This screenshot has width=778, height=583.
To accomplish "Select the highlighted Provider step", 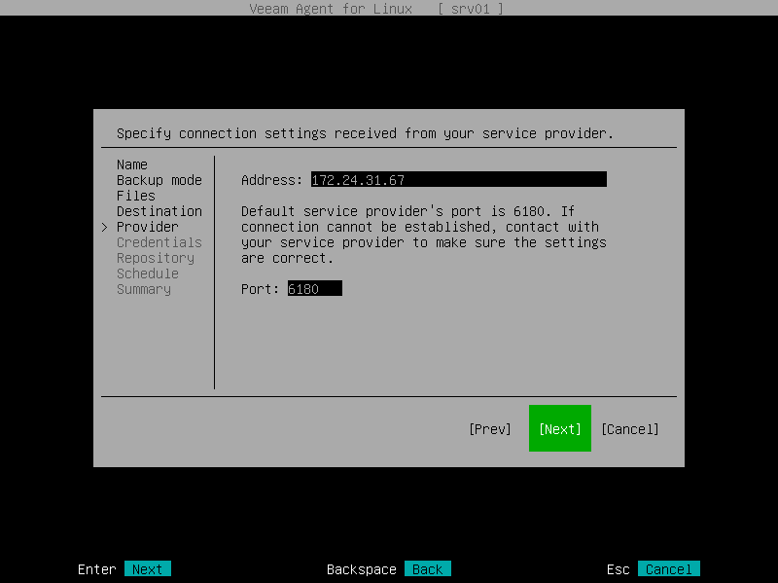I will [x=150, y=227].
